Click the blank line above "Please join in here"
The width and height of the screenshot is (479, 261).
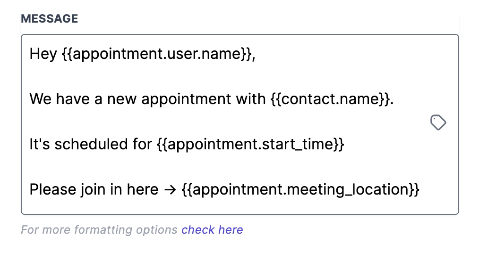tap(142, 167)
